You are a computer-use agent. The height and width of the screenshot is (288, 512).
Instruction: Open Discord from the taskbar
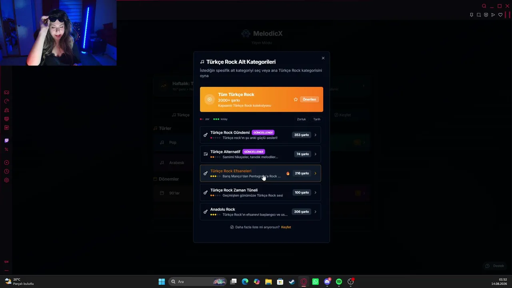(x=327, y=282)
